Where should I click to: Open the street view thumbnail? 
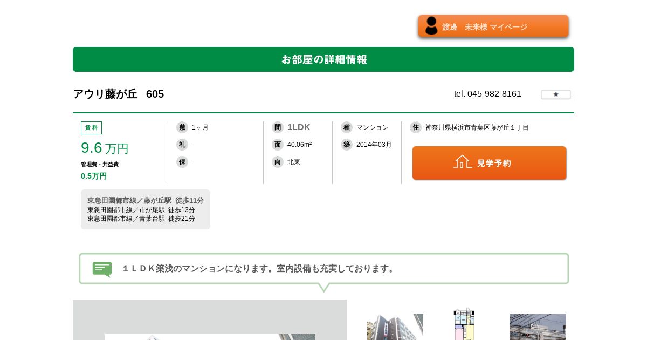coord(538,327)
